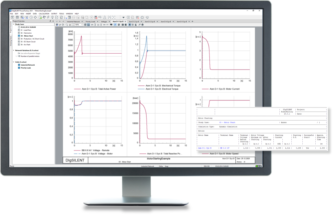This screenshot has height=222, width=333.
Task: Click the refresh rebuild icon in plot toolbar
Action: coord(63,25)
